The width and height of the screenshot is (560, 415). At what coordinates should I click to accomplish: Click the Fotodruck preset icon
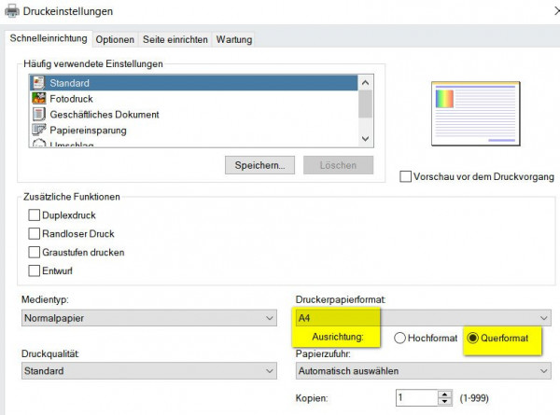38,99
